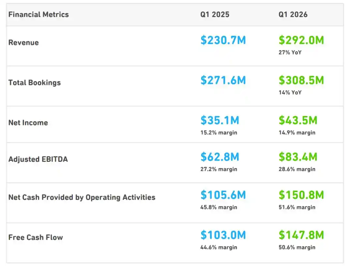The image size is (352, 266).
Task: Click the $35.1M net income value
Action: (x=220, y=120)
